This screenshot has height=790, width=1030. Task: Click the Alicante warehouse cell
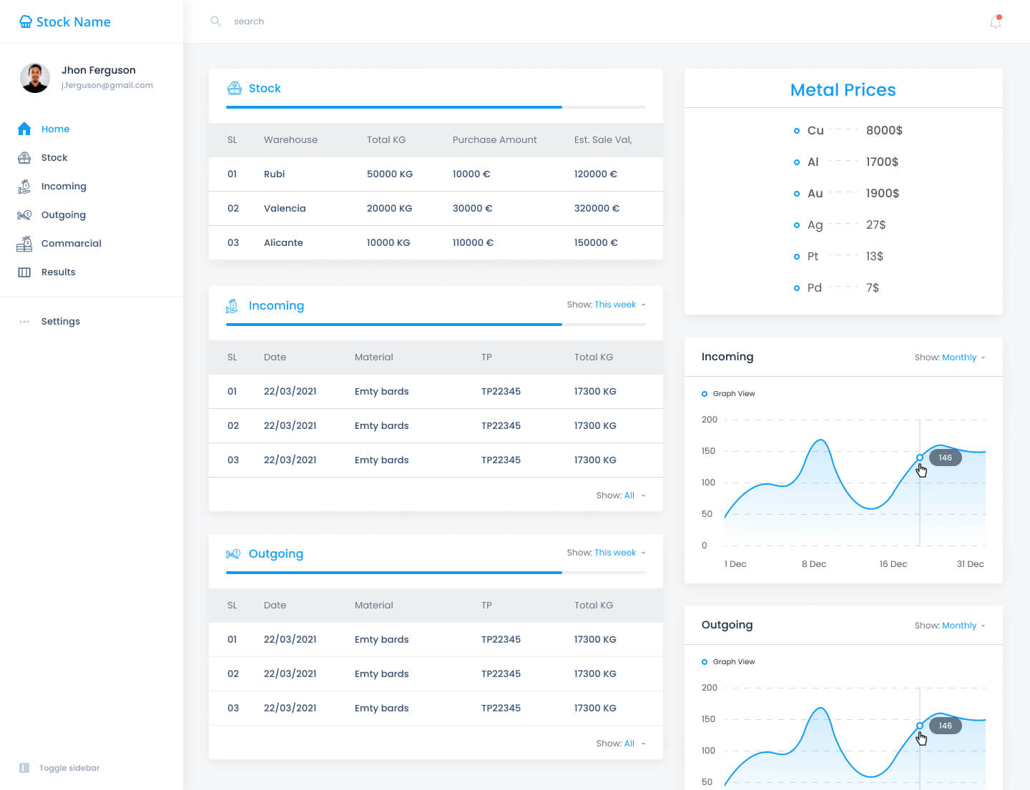pos(283,242)
